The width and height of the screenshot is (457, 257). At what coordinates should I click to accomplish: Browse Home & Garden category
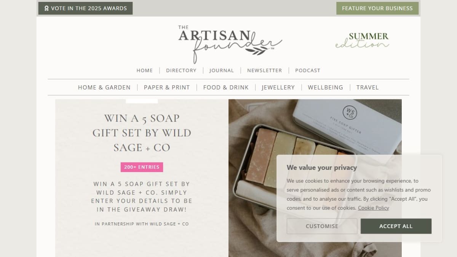point(104,88)
